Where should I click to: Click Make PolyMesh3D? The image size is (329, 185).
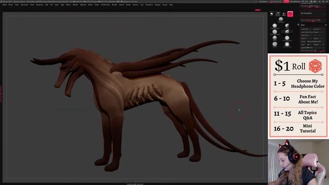[316, 42]
